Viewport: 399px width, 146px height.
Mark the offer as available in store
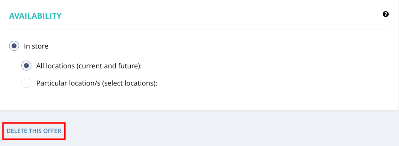14,46
